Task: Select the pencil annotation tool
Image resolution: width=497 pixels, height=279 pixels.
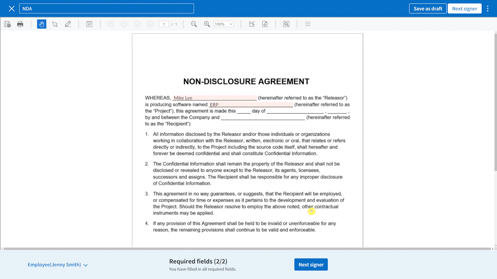Action: pyautogui.click(x=68, y=24)
